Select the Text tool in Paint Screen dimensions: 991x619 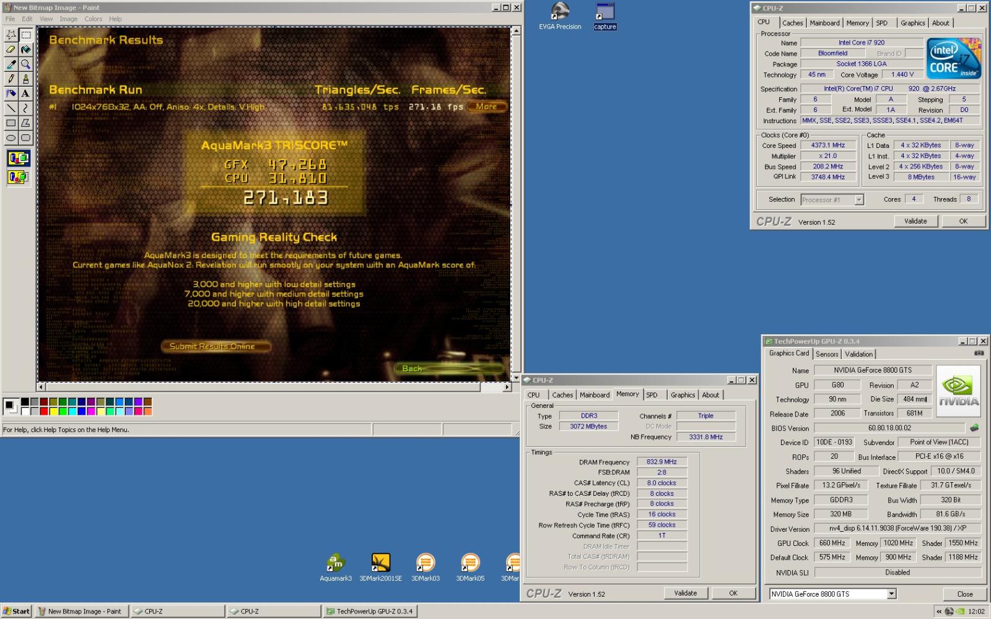(25, 94)
